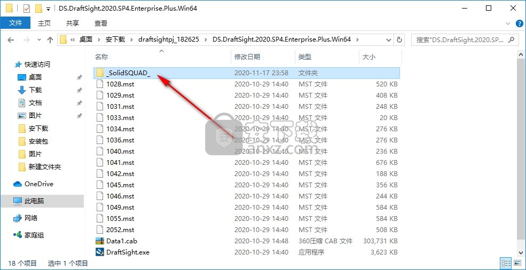
Task: Open the 安装包 folder in sidebar
Action: click(38, 141)
